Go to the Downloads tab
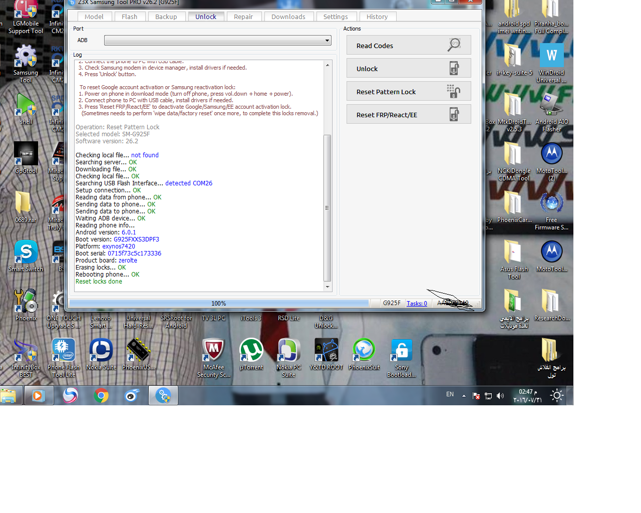Image resolution: width=641 pixels, height=513 pixels. coord(288,17)
